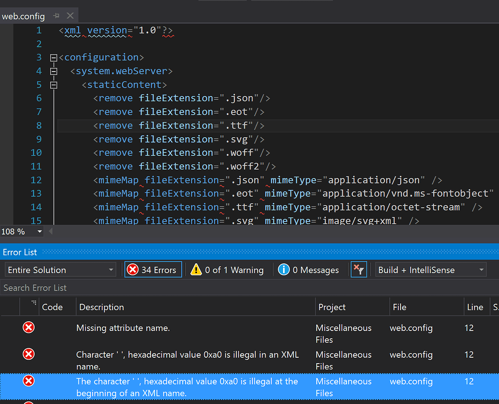The width and height of the screenshot is (499, 404).
Task: Focus the Search Error List field
Action: tap(249, 288)
